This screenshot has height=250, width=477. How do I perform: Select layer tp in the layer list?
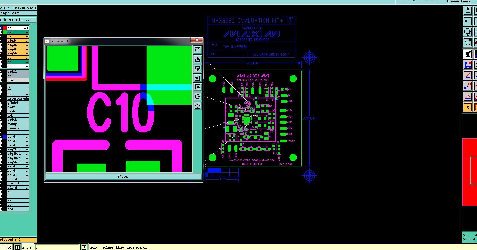[18, 86]
